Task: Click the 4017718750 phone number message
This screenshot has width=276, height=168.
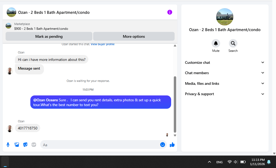Action: (28, 128)
